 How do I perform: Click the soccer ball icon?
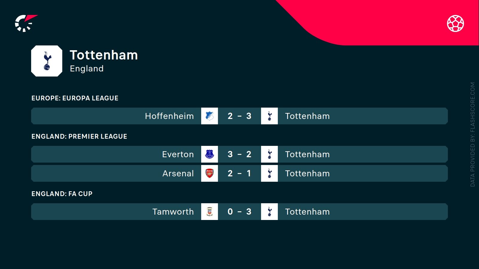tap(455, 23)
